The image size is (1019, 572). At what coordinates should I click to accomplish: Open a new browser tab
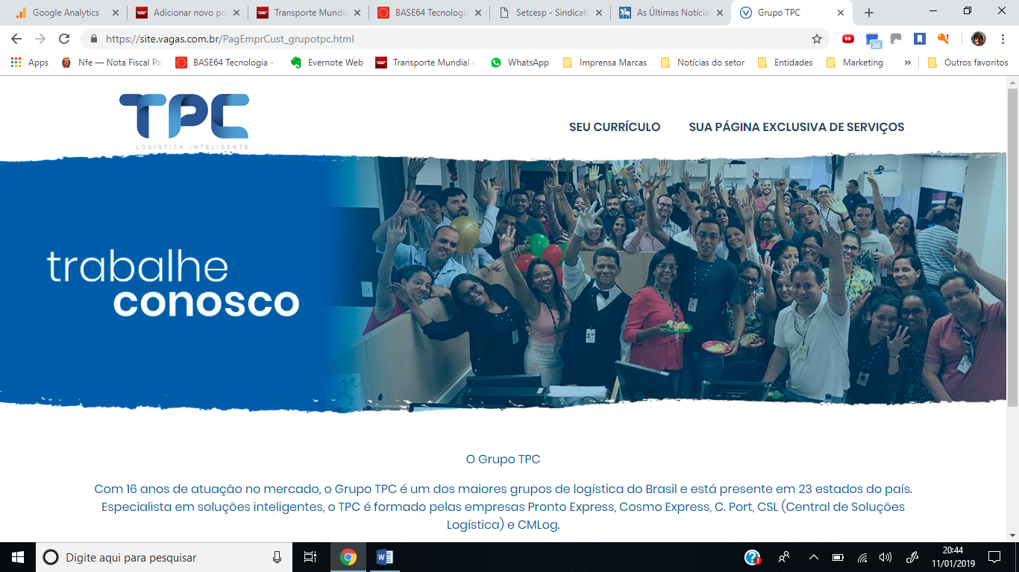tap(869, 13)
